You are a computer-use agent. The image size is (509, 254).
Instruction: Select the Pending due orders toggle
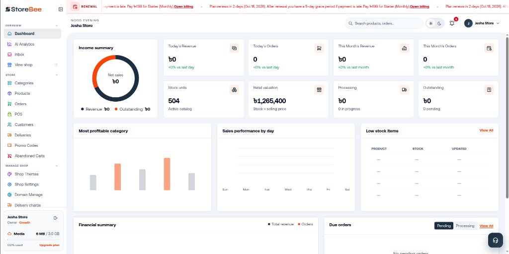[444, 226]
